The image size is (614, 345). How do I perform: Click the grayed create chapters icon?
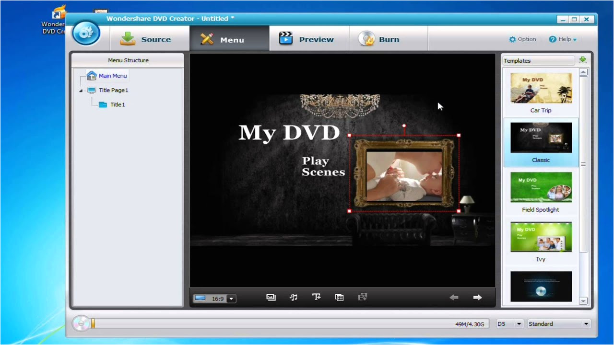click(x=363, y=297)
